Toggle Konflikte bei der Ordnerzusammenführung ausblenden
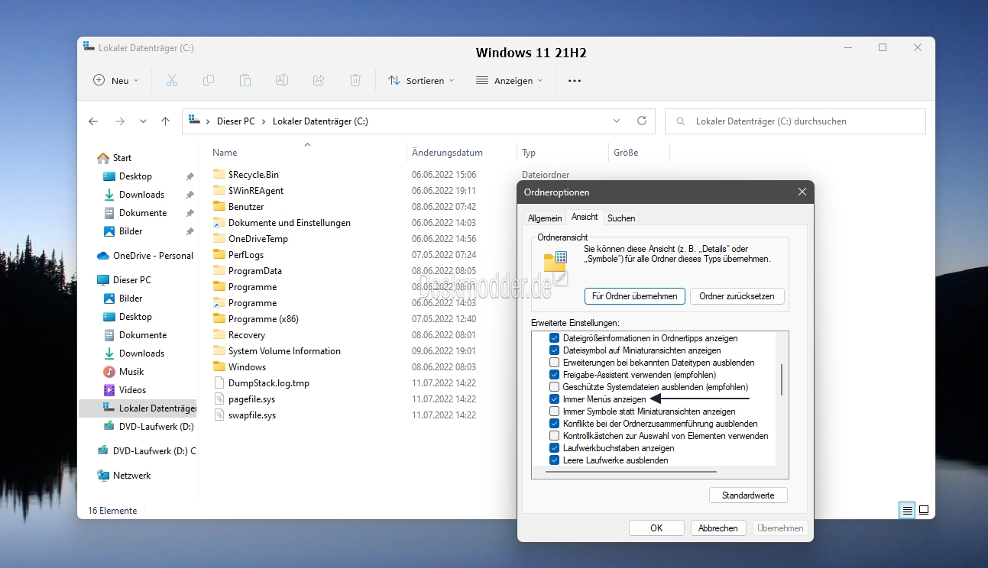Viewport: 988px width, 568px height. (x=555, y=424)
